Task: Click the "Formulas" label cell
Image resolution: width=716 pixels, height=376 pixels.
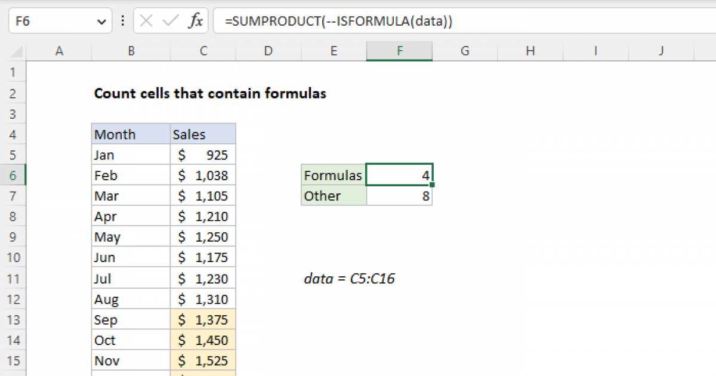Action: tap(334, 175)
